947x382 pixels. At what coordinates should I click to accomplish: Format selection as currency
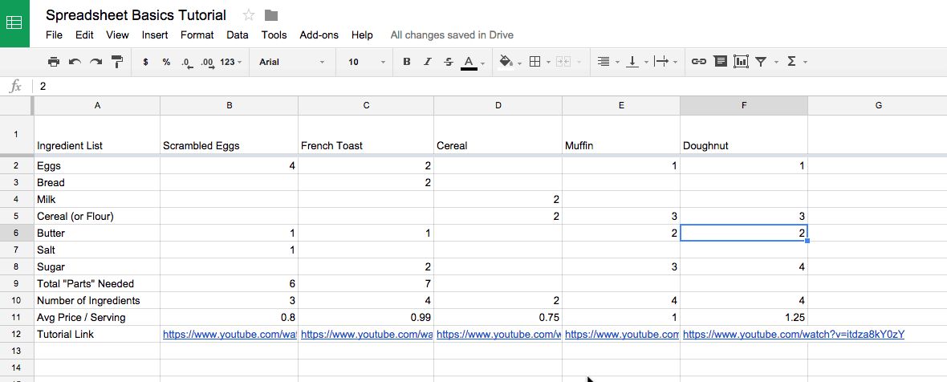point(145,62)
